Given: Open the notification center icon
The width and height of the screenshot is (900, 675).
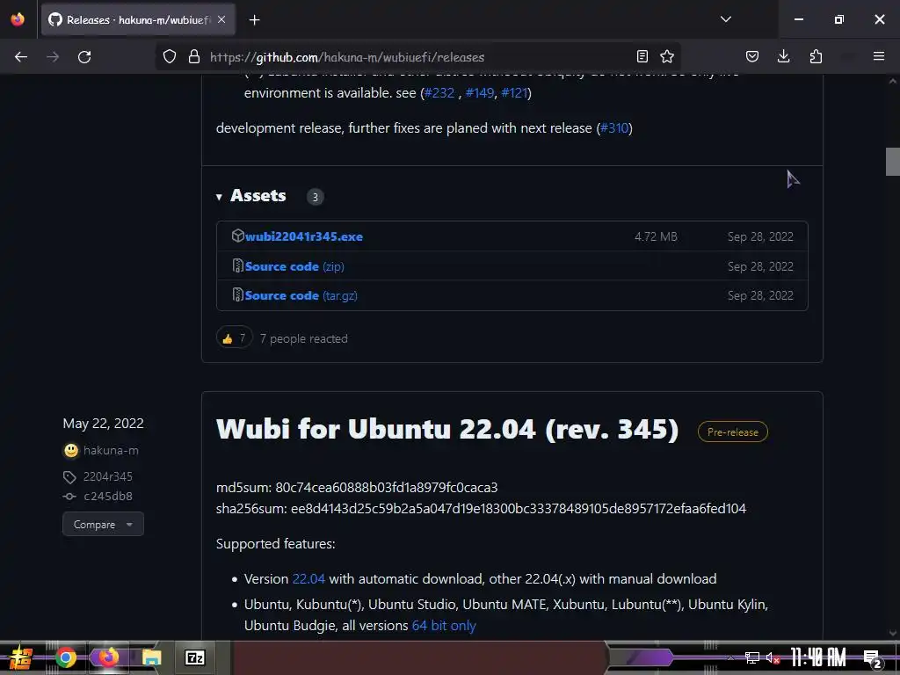Looking at the screenshot, I should pyautogui.click(x=871, y=657).
